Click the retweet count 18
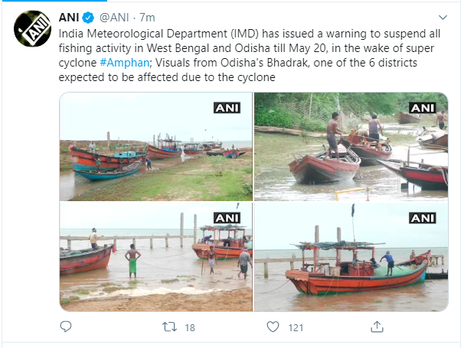464x348 pixels. tap(190, 327)
